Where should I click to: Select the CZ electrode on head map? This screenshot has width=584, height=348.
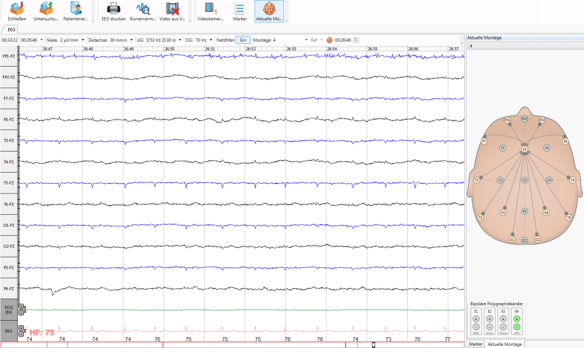click(524, 180)
